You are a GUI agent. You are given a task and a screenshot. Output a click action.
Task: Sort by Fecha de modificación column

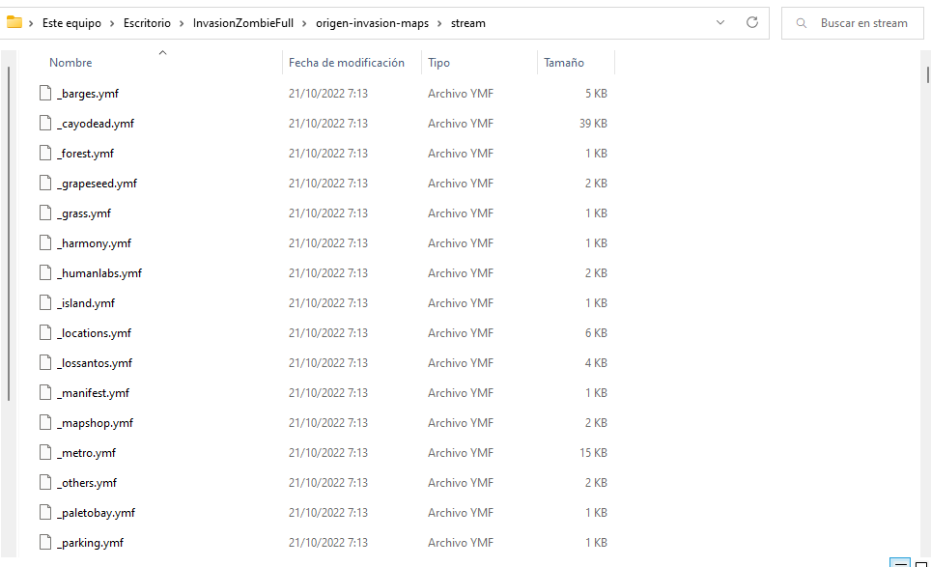(x=346, y=63)
